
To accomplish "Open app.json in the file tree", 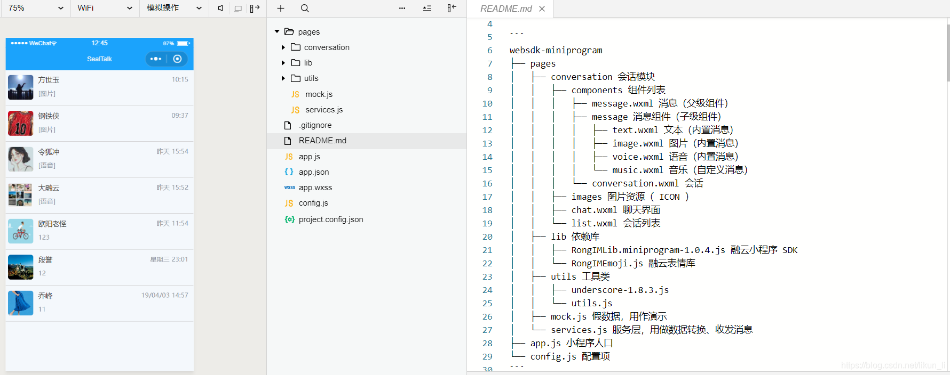I will coord(314,172).
